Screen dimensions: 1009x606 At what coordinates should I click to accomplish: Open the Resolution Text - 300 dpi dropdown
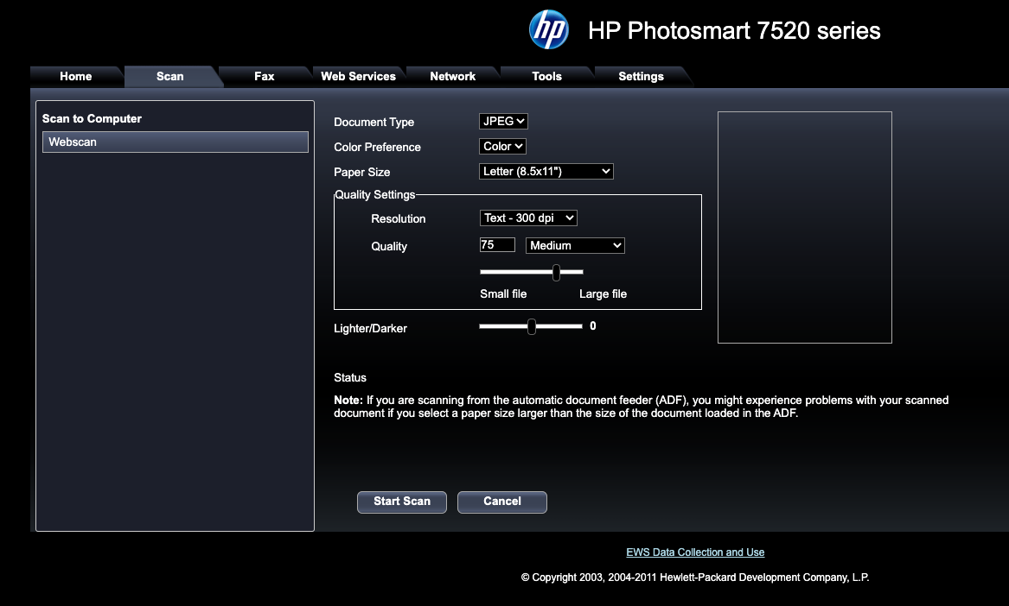pyautogui.click(x=528, y=218)
